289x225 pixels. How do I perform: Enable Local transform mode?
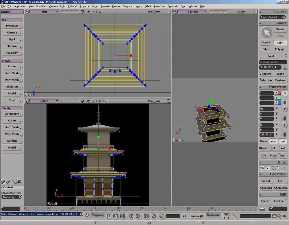point(273,141)
